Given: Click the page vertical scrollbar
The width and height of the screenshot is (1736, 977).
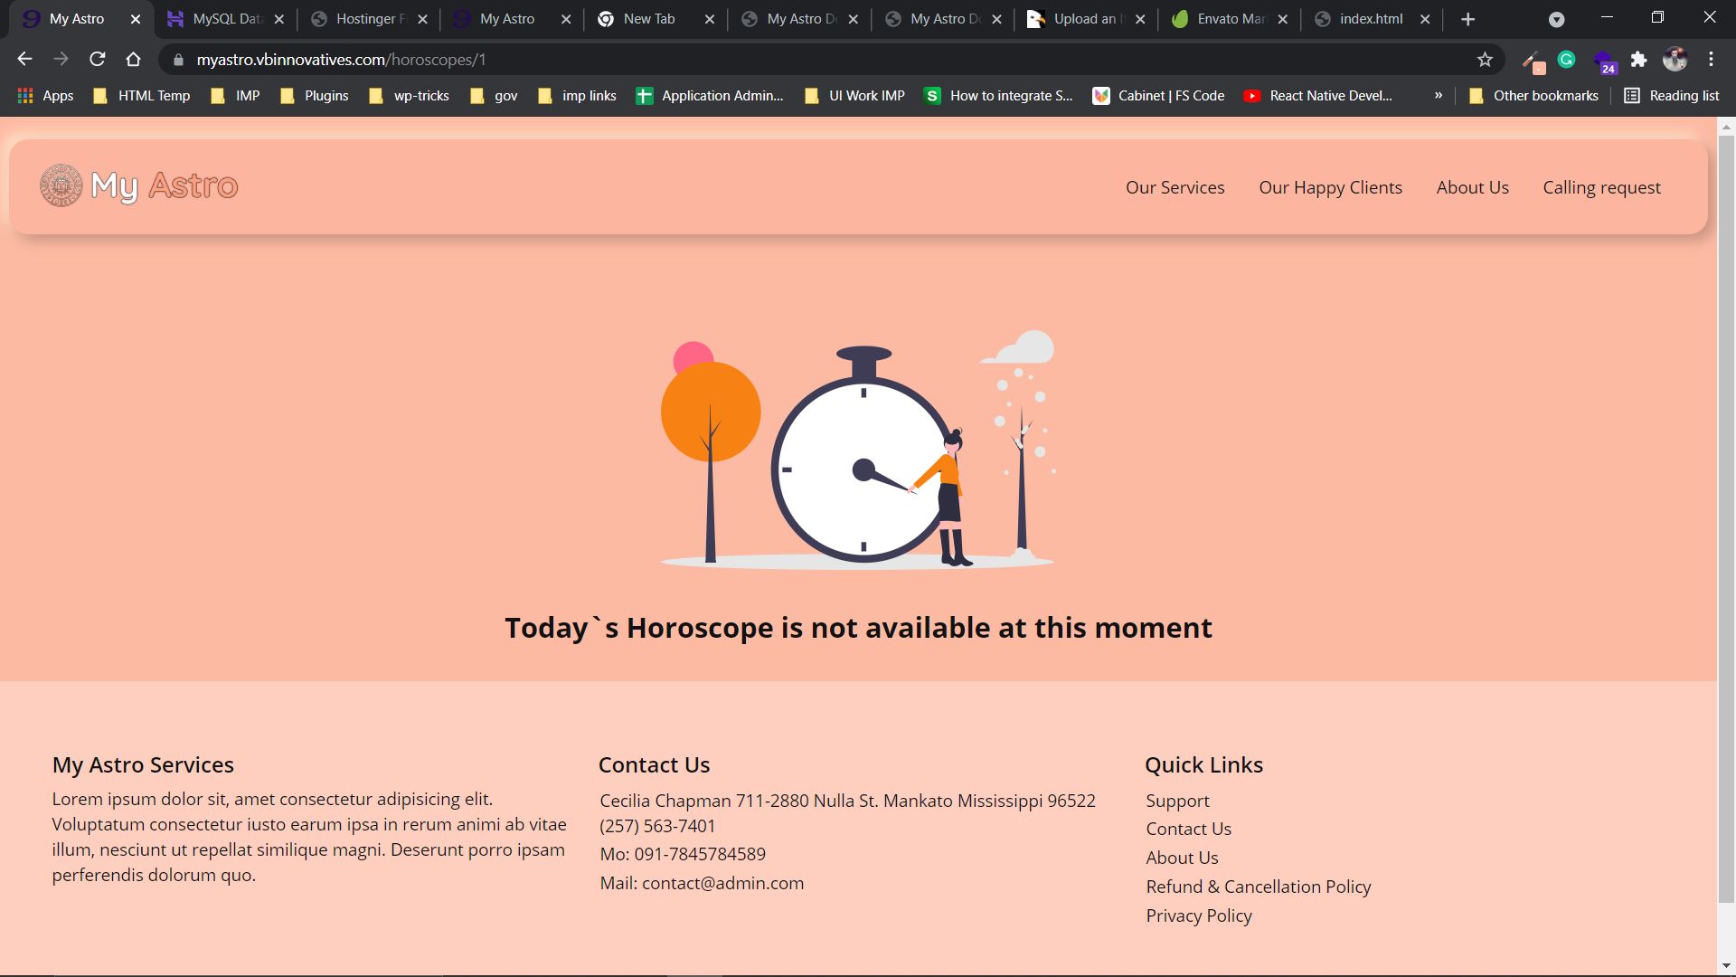Looking at the screenshot, I should pos(1725,516).
